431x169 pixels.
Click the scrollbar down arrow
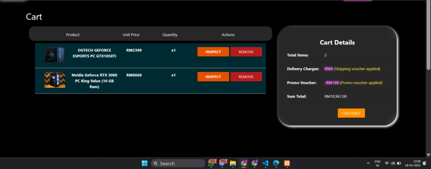[428, 155]
